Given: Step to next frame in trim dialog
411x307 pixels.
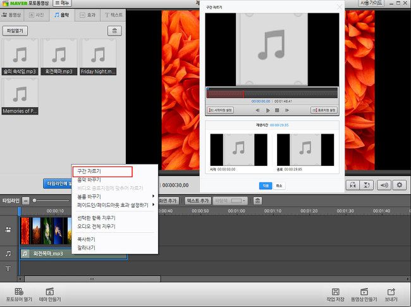Looking at the screenshot, I should (287, 111).
